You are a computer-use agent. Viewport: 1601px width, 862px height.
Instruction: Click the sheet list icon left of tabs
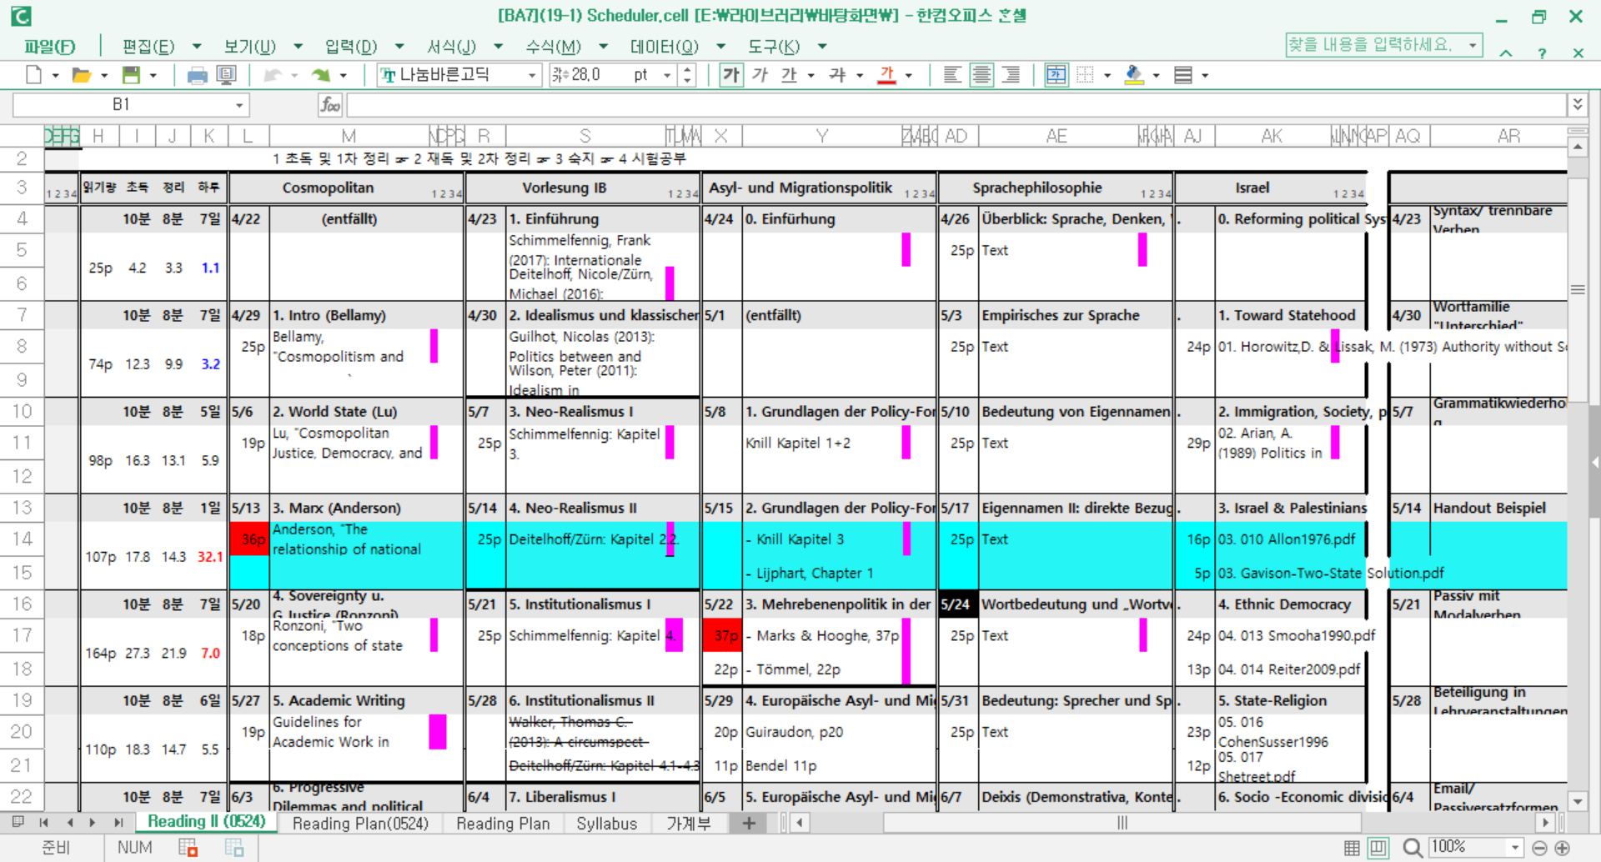click(x=18, y=823)
